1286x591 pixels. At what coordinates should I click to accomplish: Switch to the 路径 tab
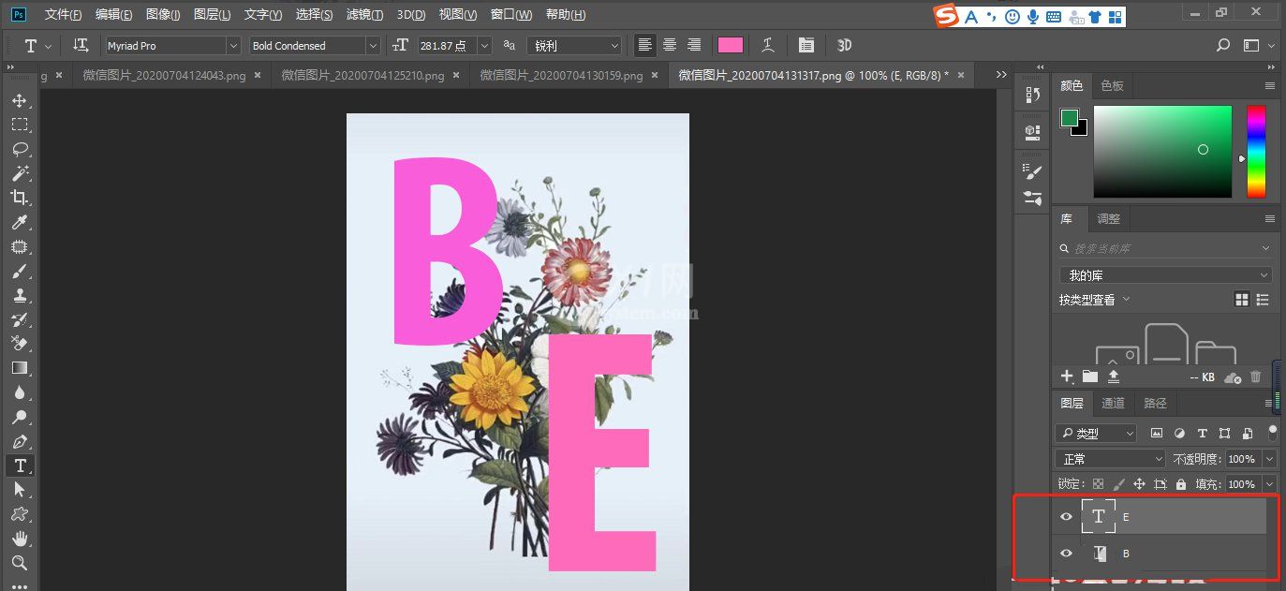[x=1156, y=403]
